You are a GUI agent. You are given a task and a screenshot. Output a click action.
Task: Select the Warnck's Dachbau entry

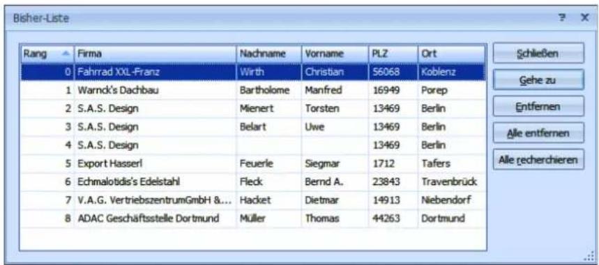point(253,90)
